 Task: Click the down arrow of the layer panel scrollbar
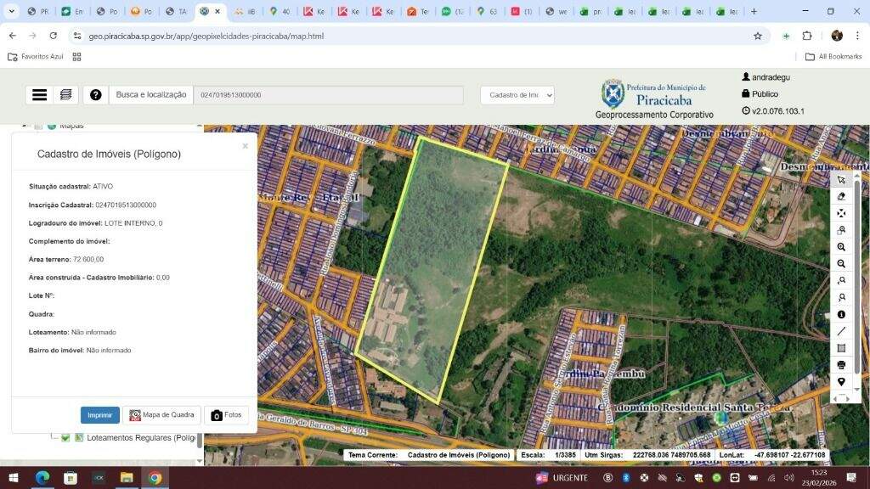pyautogui.click(x=200, y=461)
